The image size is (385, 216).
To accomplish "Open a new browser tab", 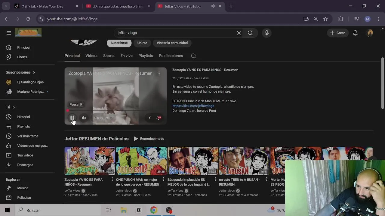I will (x=231, y=6).
